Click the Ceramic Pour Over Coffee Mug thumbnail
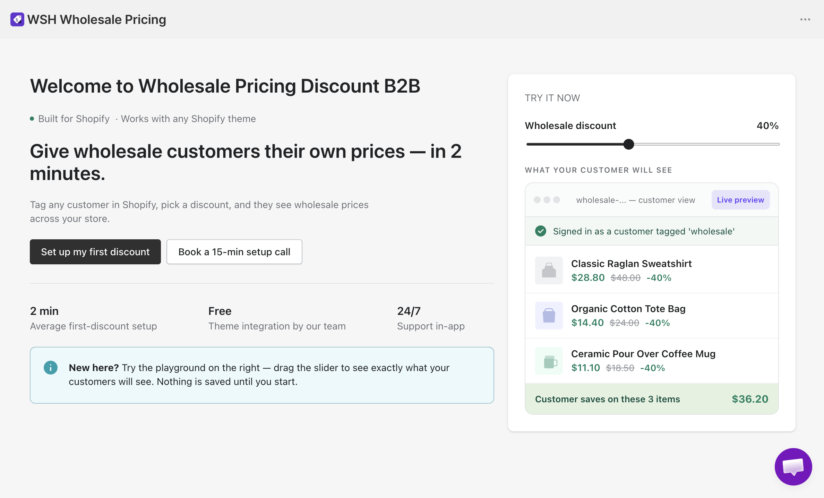Image resolution: width=824 pixels, height=498 pixels. click(549, 361)
